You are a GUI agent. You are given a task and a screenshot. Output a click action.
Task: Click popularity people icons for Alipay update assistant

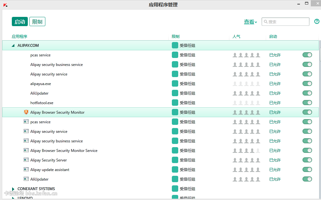[246, 170]
